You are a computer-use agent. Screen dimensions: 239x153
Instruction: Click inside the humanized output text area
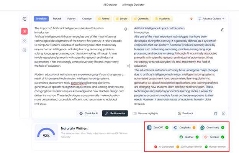[176, 64]
